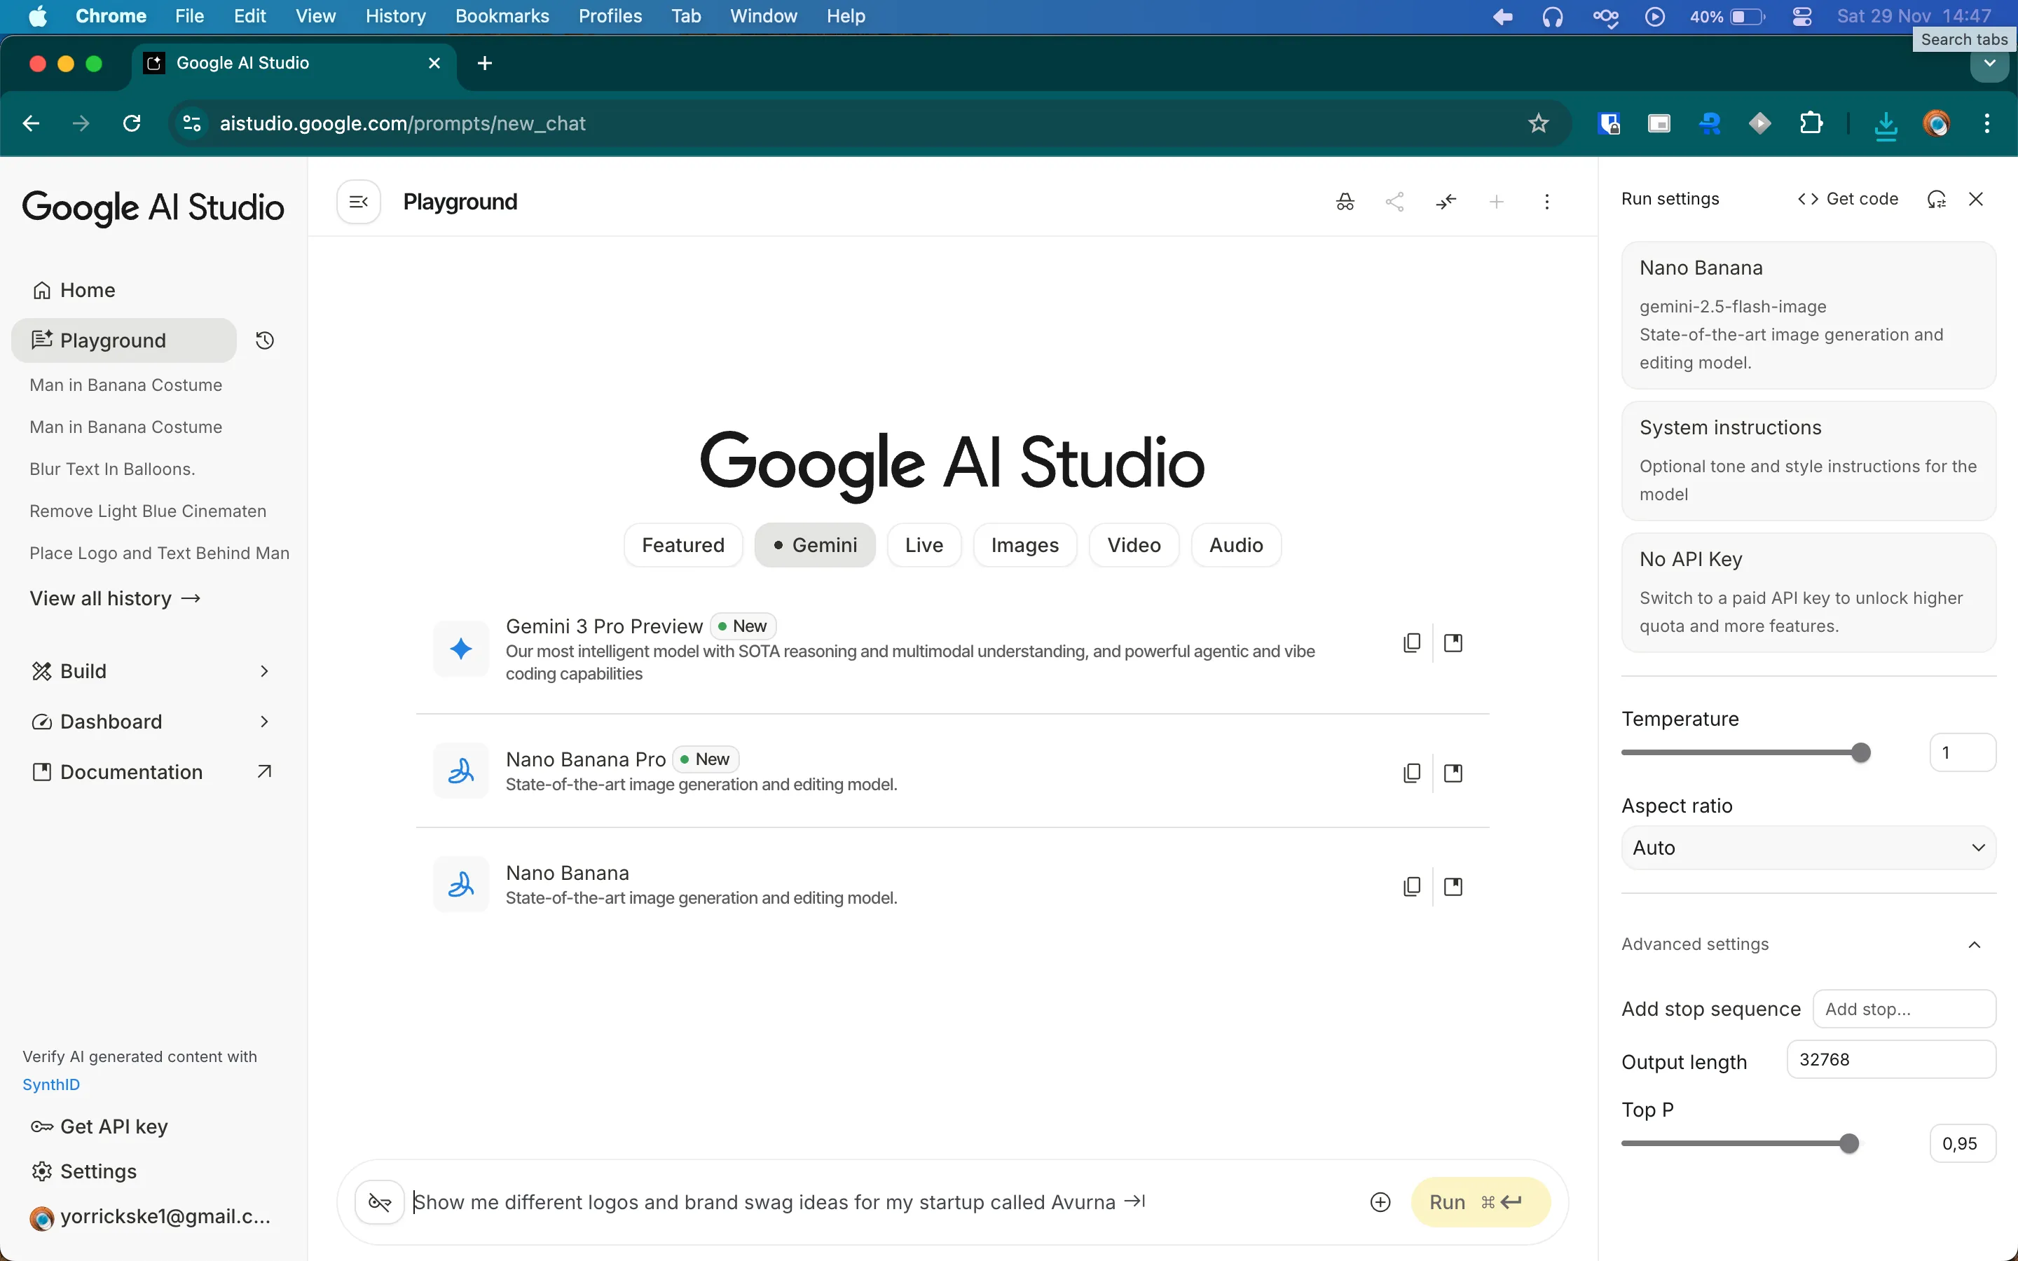Open the SynthID link
The image size is (2018, 1261).
(x=51, y=1084)
